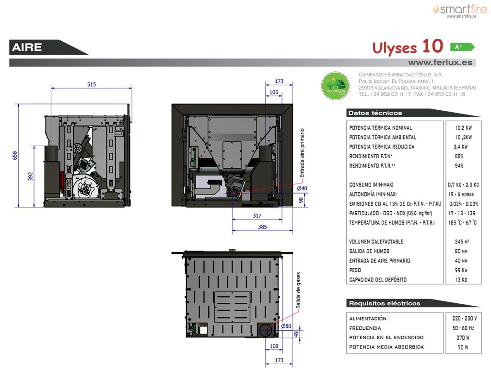Click the green A+ energy label

click(x=462, y=47)
